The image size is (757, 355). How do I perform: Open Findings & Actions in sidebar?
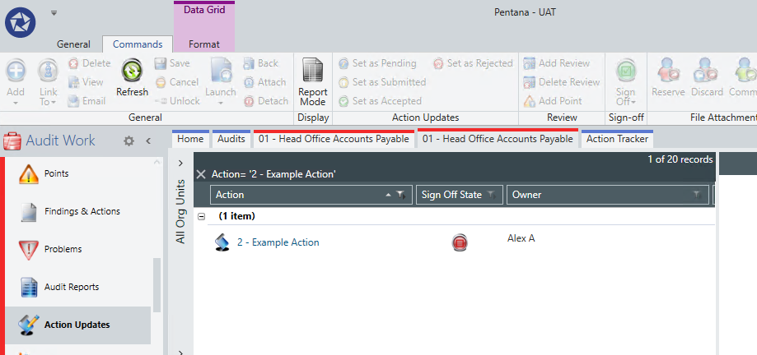[77, 211]
